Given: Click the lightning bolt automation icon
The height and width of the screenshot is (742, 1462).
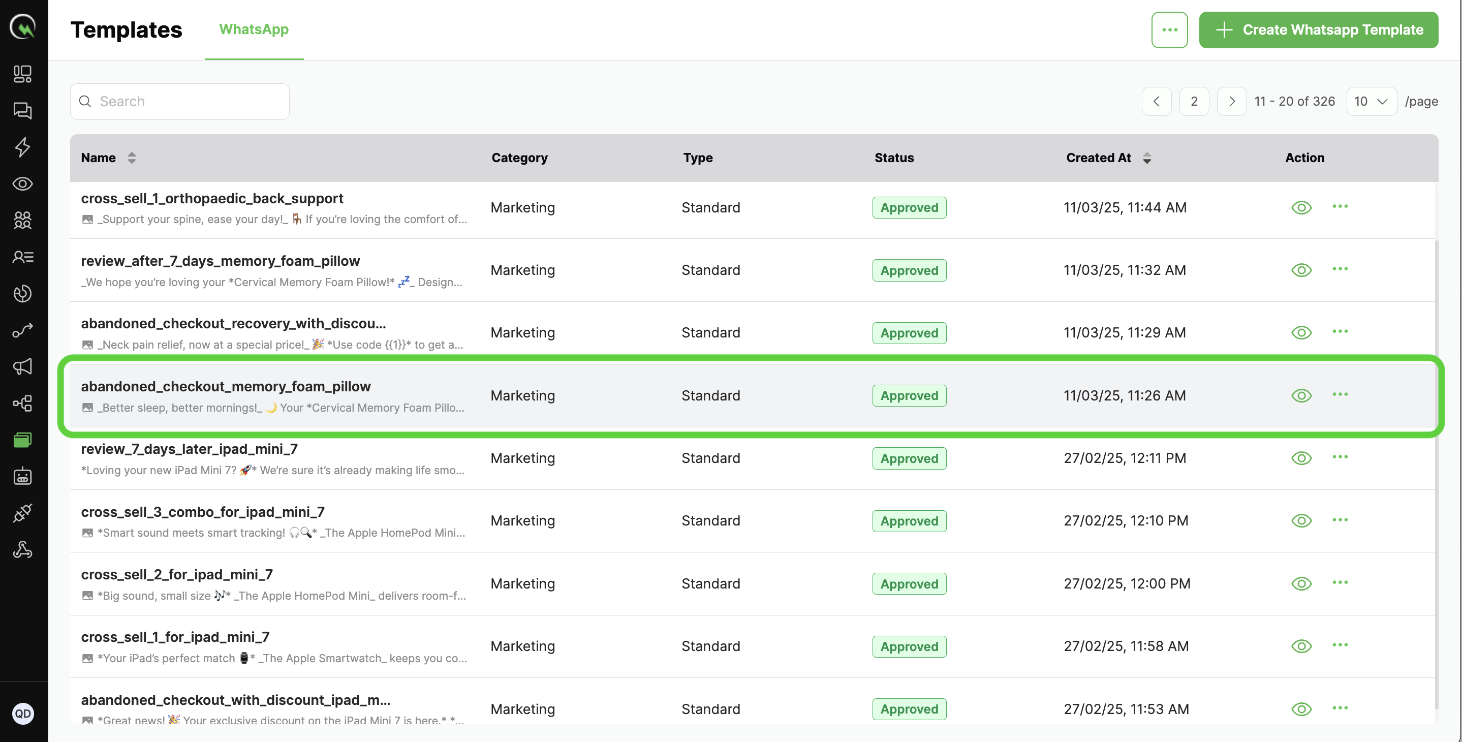Looking at the screenshot, I should click(x=23, y=147).
